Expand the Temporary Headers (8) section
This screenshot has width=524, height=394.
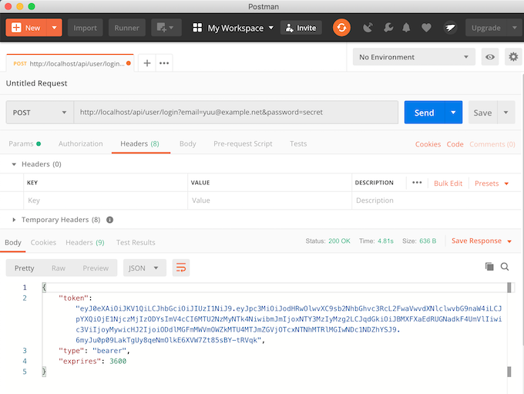(14, 220)
